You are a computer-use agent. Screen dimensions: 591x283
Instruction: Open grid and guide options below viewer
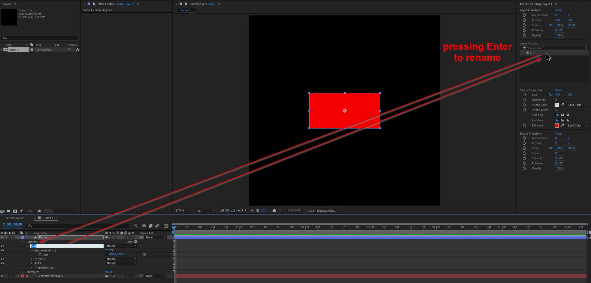click(x=244, y=211)
